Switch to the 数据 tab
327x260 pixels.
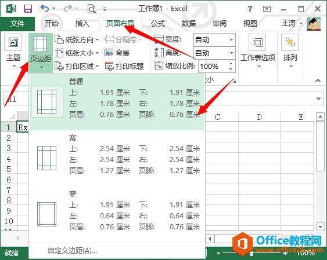(x=189, y=24)
